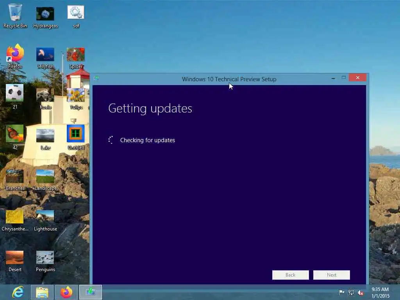This screenshot has width=400, height=300.
Task: Minimize the Windows 10 setup window
Action: coord(333,78)
